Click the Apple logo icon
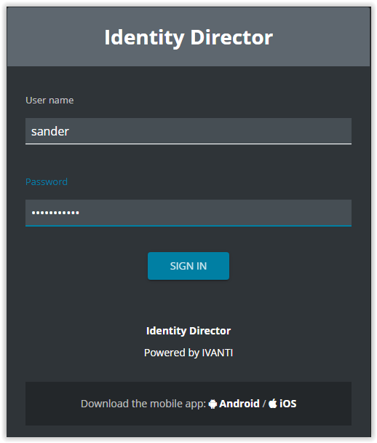Image resolution: width=377 pixels, height=443 pixels. (x=273, y=403)
